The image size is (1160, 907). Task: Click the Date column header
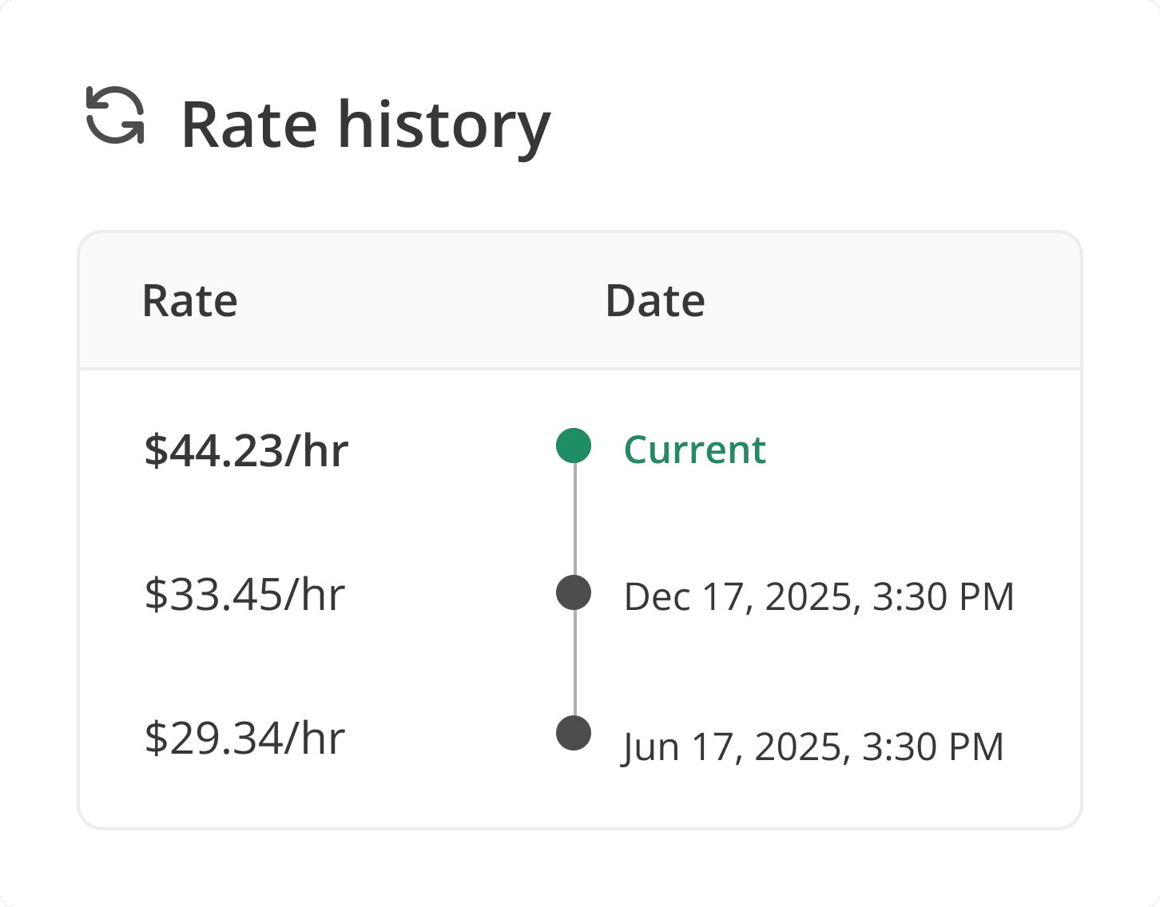(x=654, y=302)
